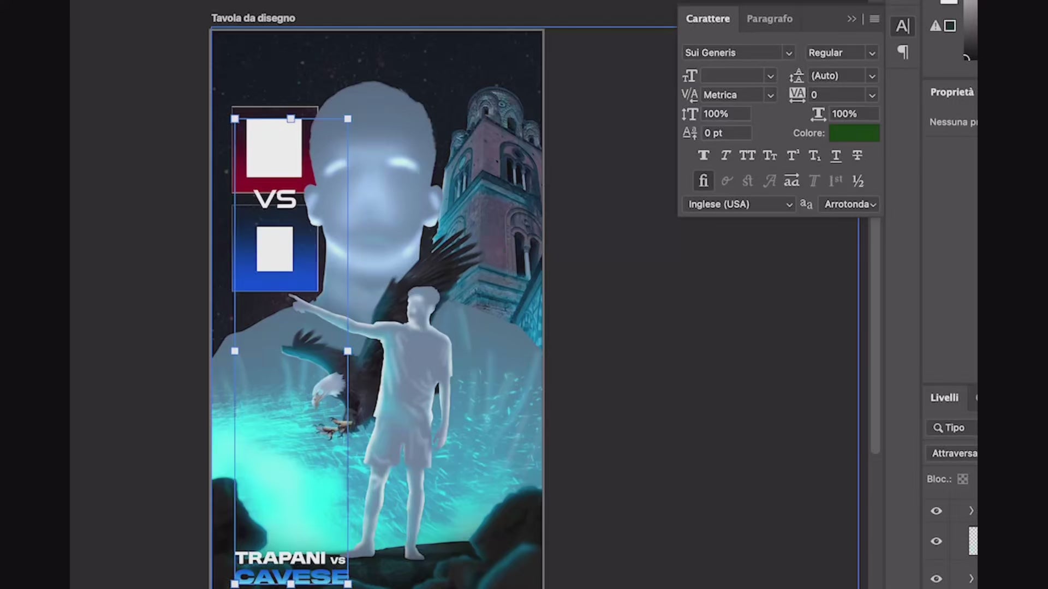The height and width of the screenshot is (589, 1048).
Task: Click the CAVESE text on canvas
Action: 292,576
